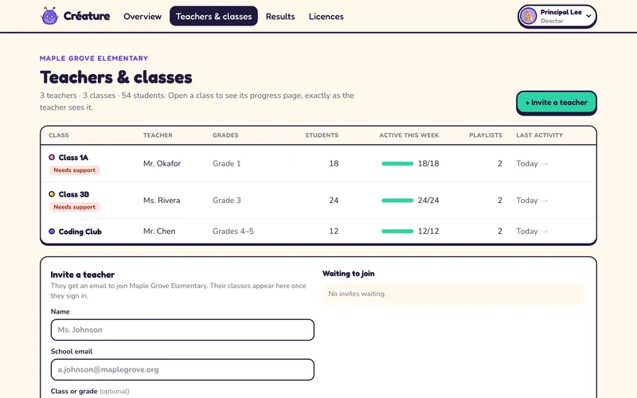
Task: Click the No invites waiting message
Action: [x=357, y=294]
